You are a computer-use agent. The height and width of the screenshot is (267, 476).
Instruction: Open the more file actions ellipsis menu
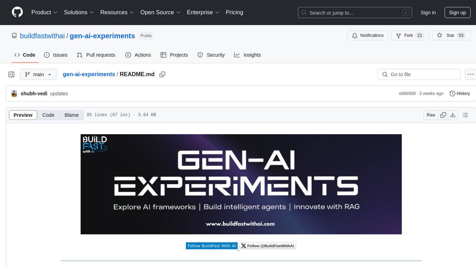point(470,74)
